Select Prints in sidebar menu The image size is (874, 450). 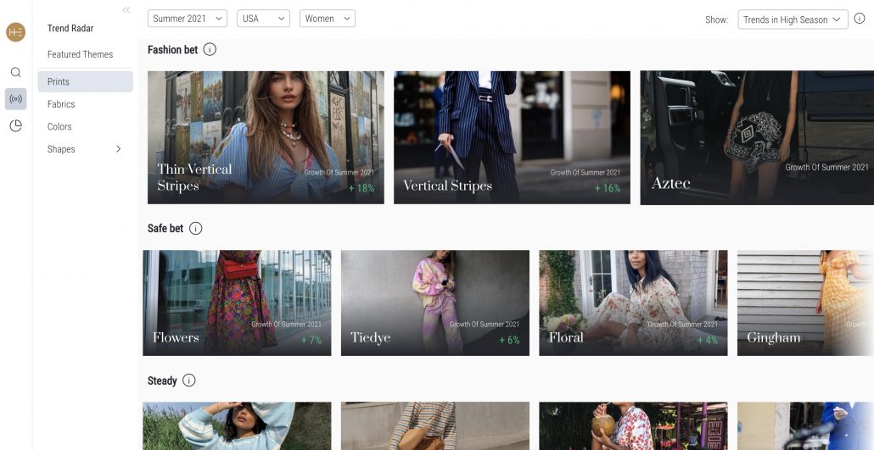point(86,81)
